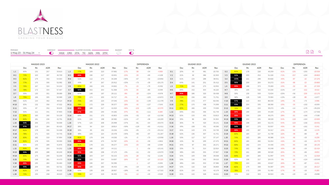The width and height of the screenshot is (329, 185).
Task: Export the report as an Excel file
Action: pos(307,52)
